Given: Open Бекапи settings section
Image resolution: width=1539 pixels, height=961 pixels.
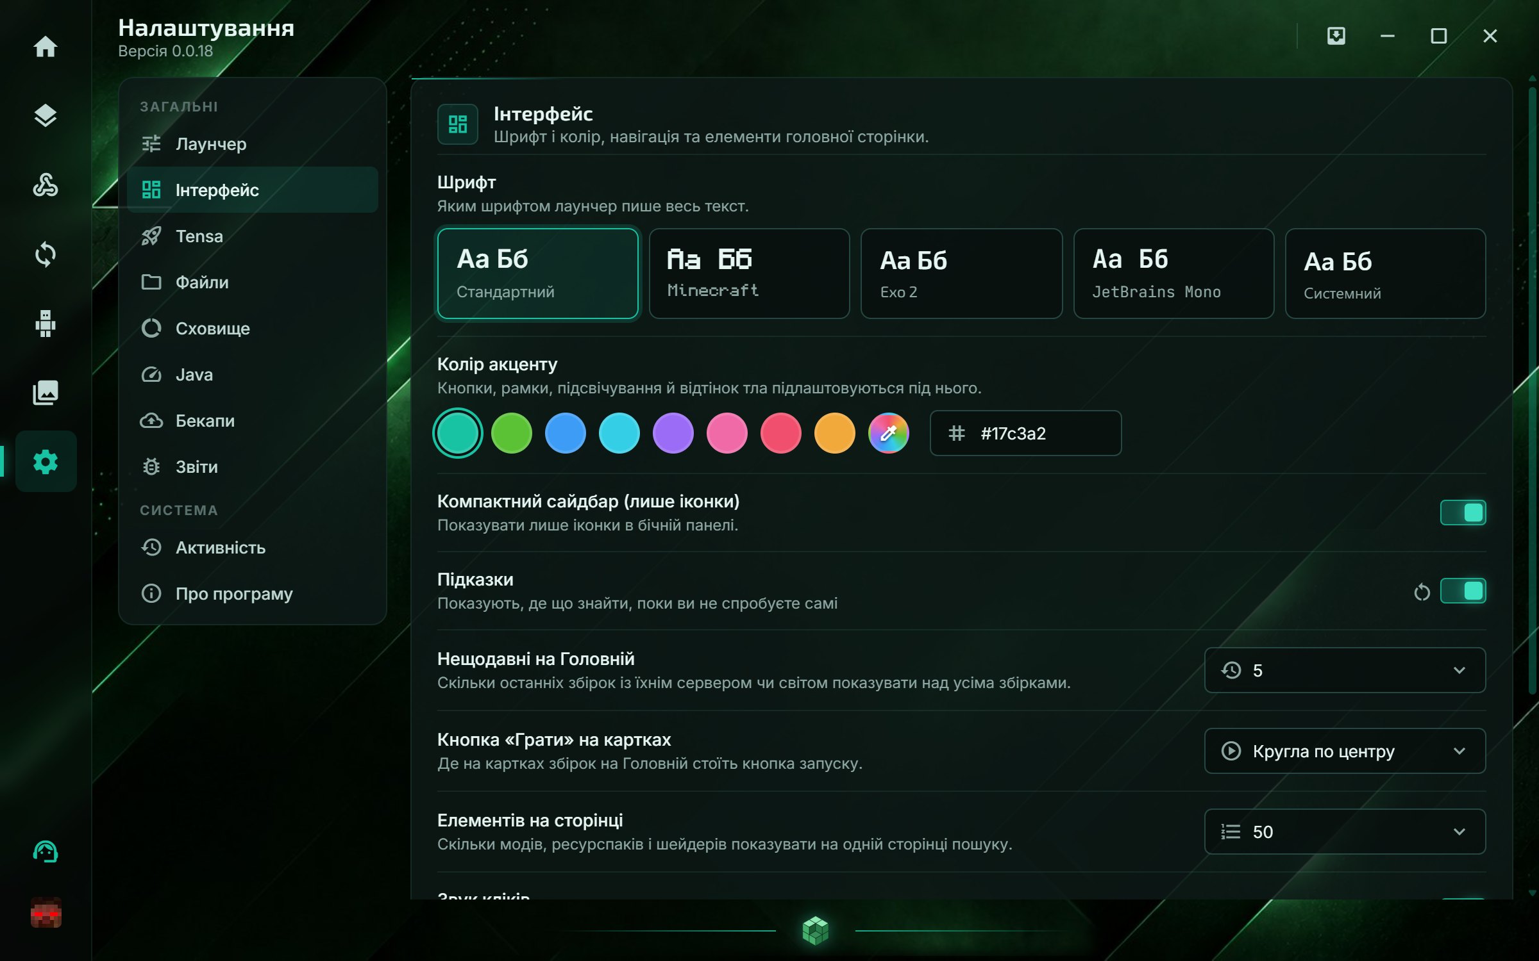Looking at the screenshot, I should tap(253, 420).
